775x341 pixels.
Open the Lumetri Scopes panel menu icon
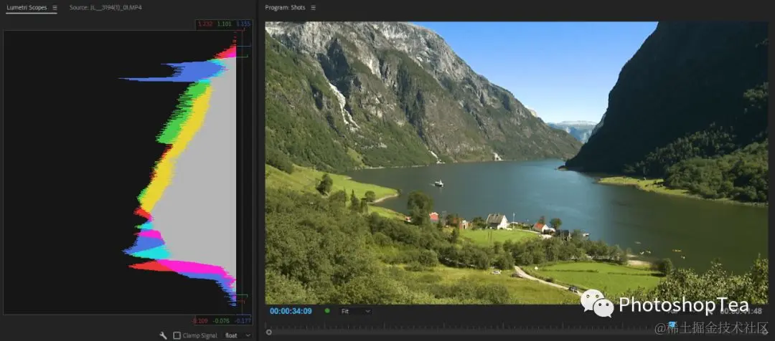[55, 8]
